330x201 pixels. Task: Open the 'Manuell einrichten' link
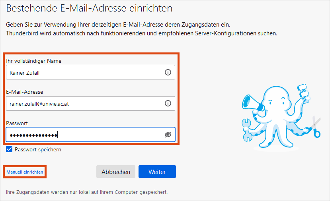(x=25, y=172)
